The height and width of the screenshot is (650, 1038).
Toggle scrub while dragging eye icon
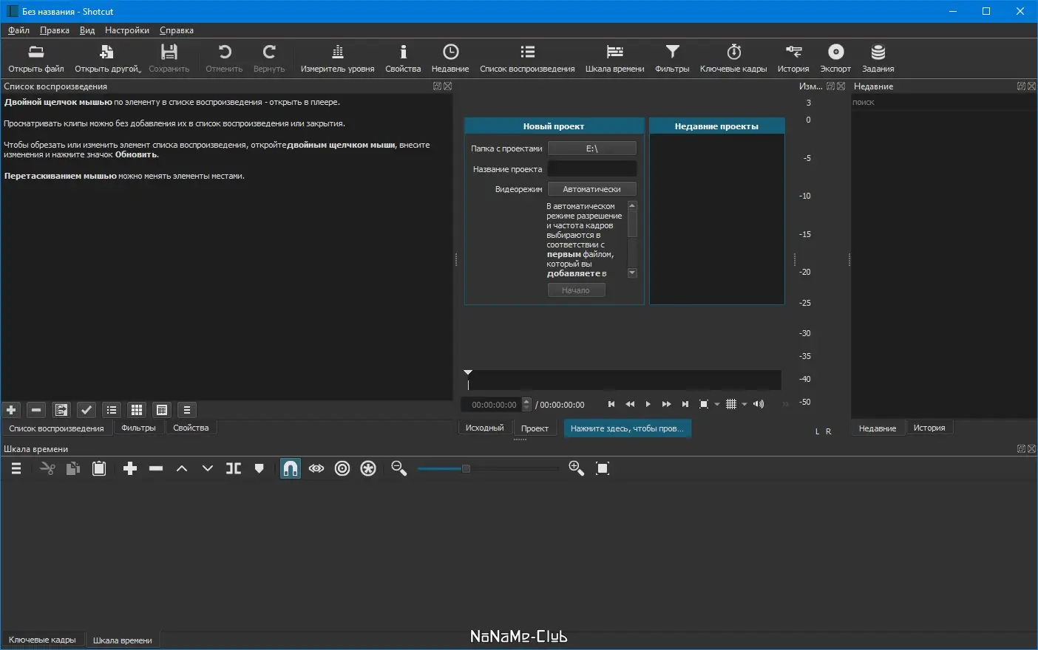[316, 468]
